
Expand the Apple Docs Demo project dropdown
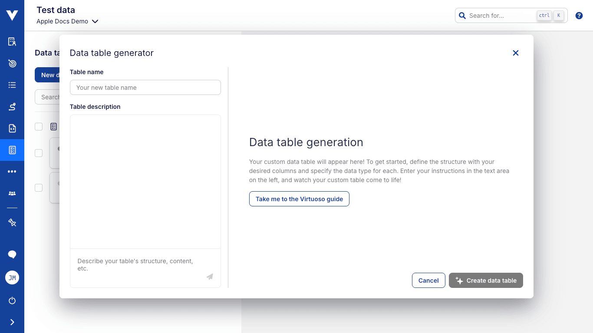click(95, 21)
